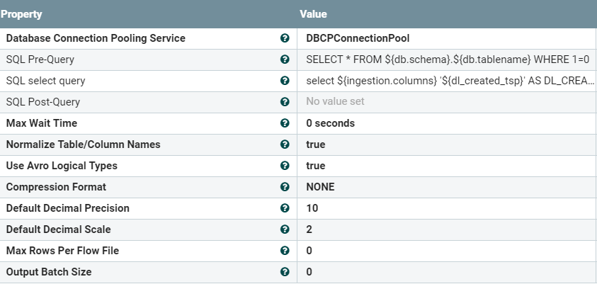
Task: Click help icon beside SQL Post-Query
Action: click(285, 102)
